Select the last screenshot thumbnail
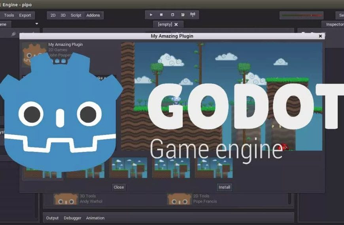344x225 pixels. pyautogui.click(x=214, y=168)
